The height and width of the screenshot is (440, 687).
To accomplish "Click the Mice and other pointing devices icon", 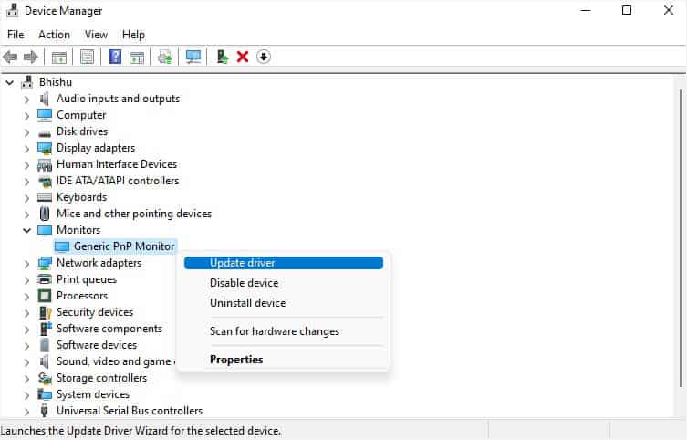I will point(45,214).
